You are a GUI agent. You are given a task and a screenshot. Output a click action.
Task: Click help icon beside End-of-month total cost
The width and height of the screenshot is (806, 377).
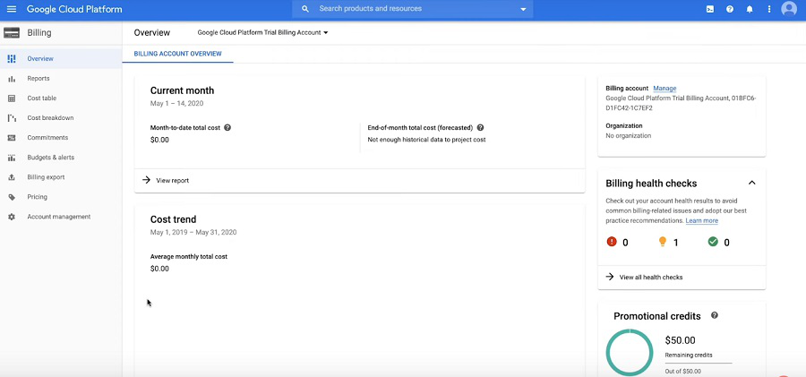[480, 127]
